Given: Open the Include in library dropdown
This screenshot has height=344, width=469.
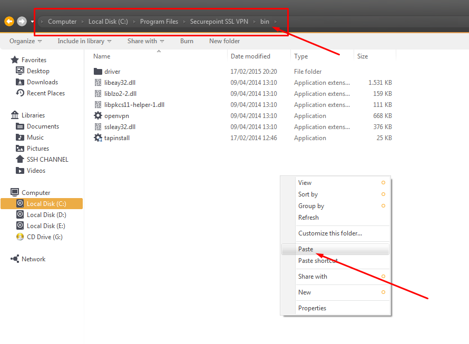Looking at the screenshot, I should [84, 41].
